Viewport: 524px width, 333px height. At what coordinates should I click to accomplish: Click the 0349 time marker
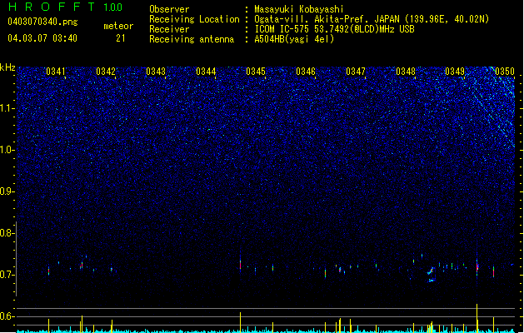455,72
